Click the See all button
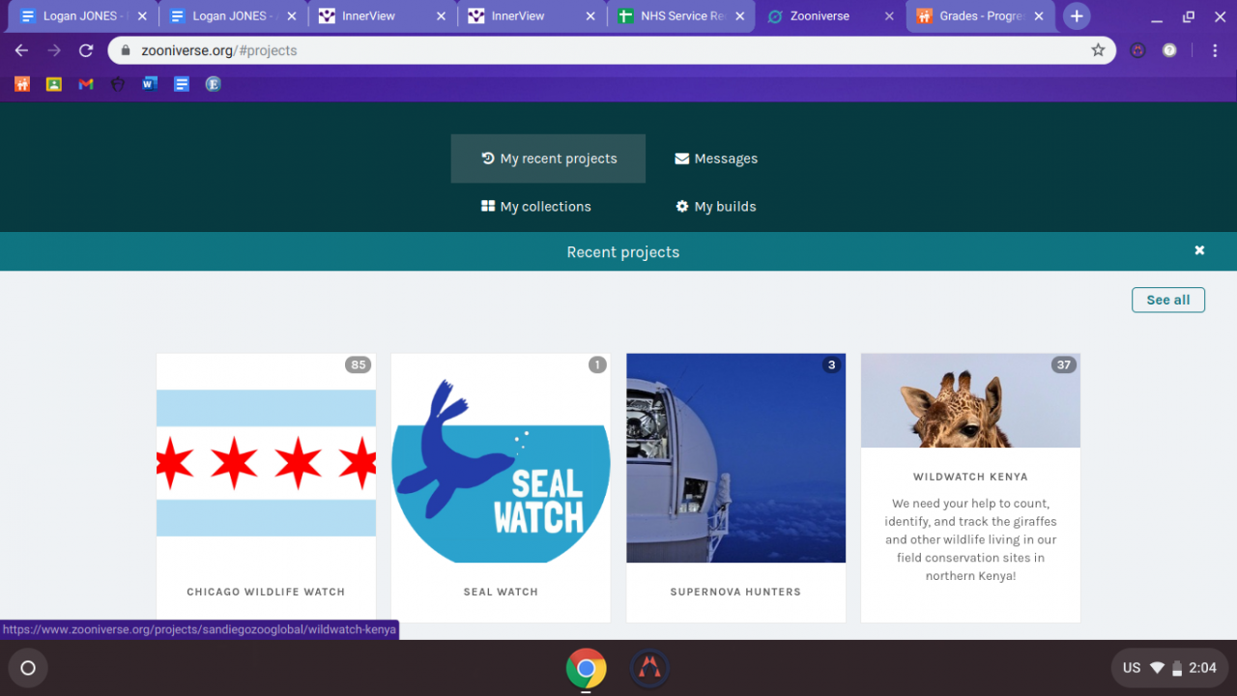Image resolution: width=1237 pixels, height=696 pixels. coord(1167,300)
